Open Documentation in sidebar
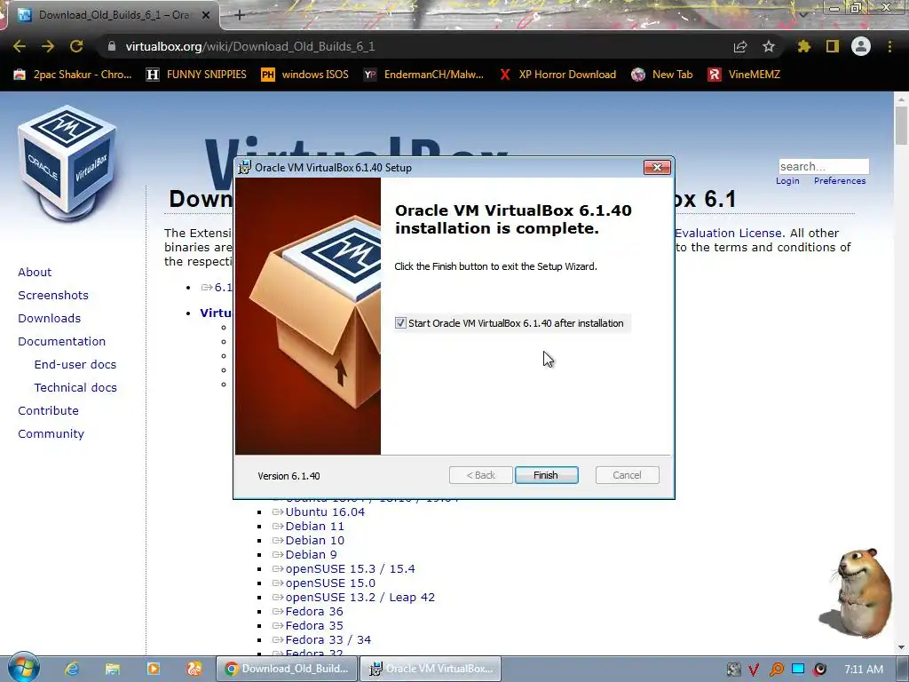The width and height of the screenshot is (909, 682). [62, 342]
